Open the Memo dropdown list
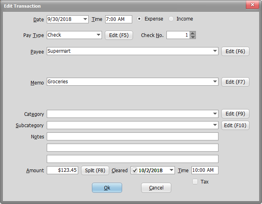Screen dimensions: 262x204 [x=215, y=82]
